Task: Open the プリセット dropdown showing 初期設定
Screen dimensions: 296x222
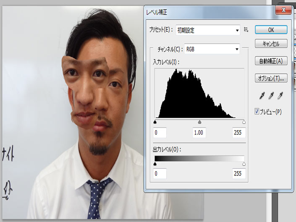Action: point(208,30)
